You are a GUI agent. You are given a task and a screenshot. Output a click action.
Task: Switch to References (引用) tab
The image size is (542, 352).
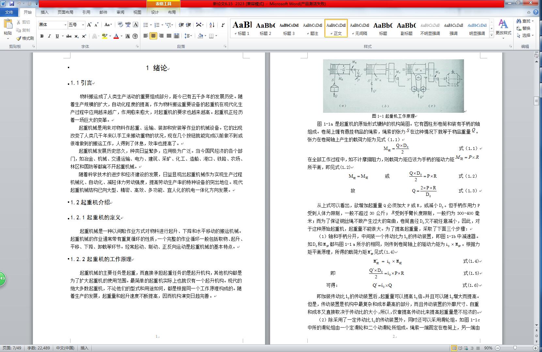click(x=86, y=12)
